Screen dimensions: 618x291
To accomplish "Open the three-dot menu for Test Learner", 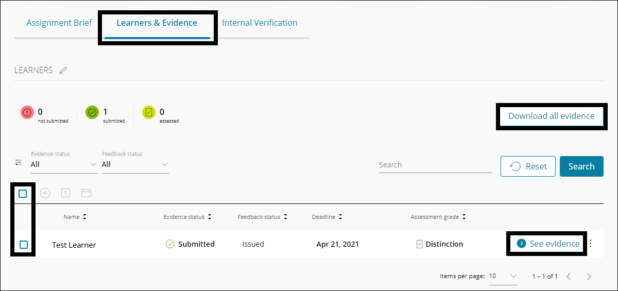I will point(591,244).
